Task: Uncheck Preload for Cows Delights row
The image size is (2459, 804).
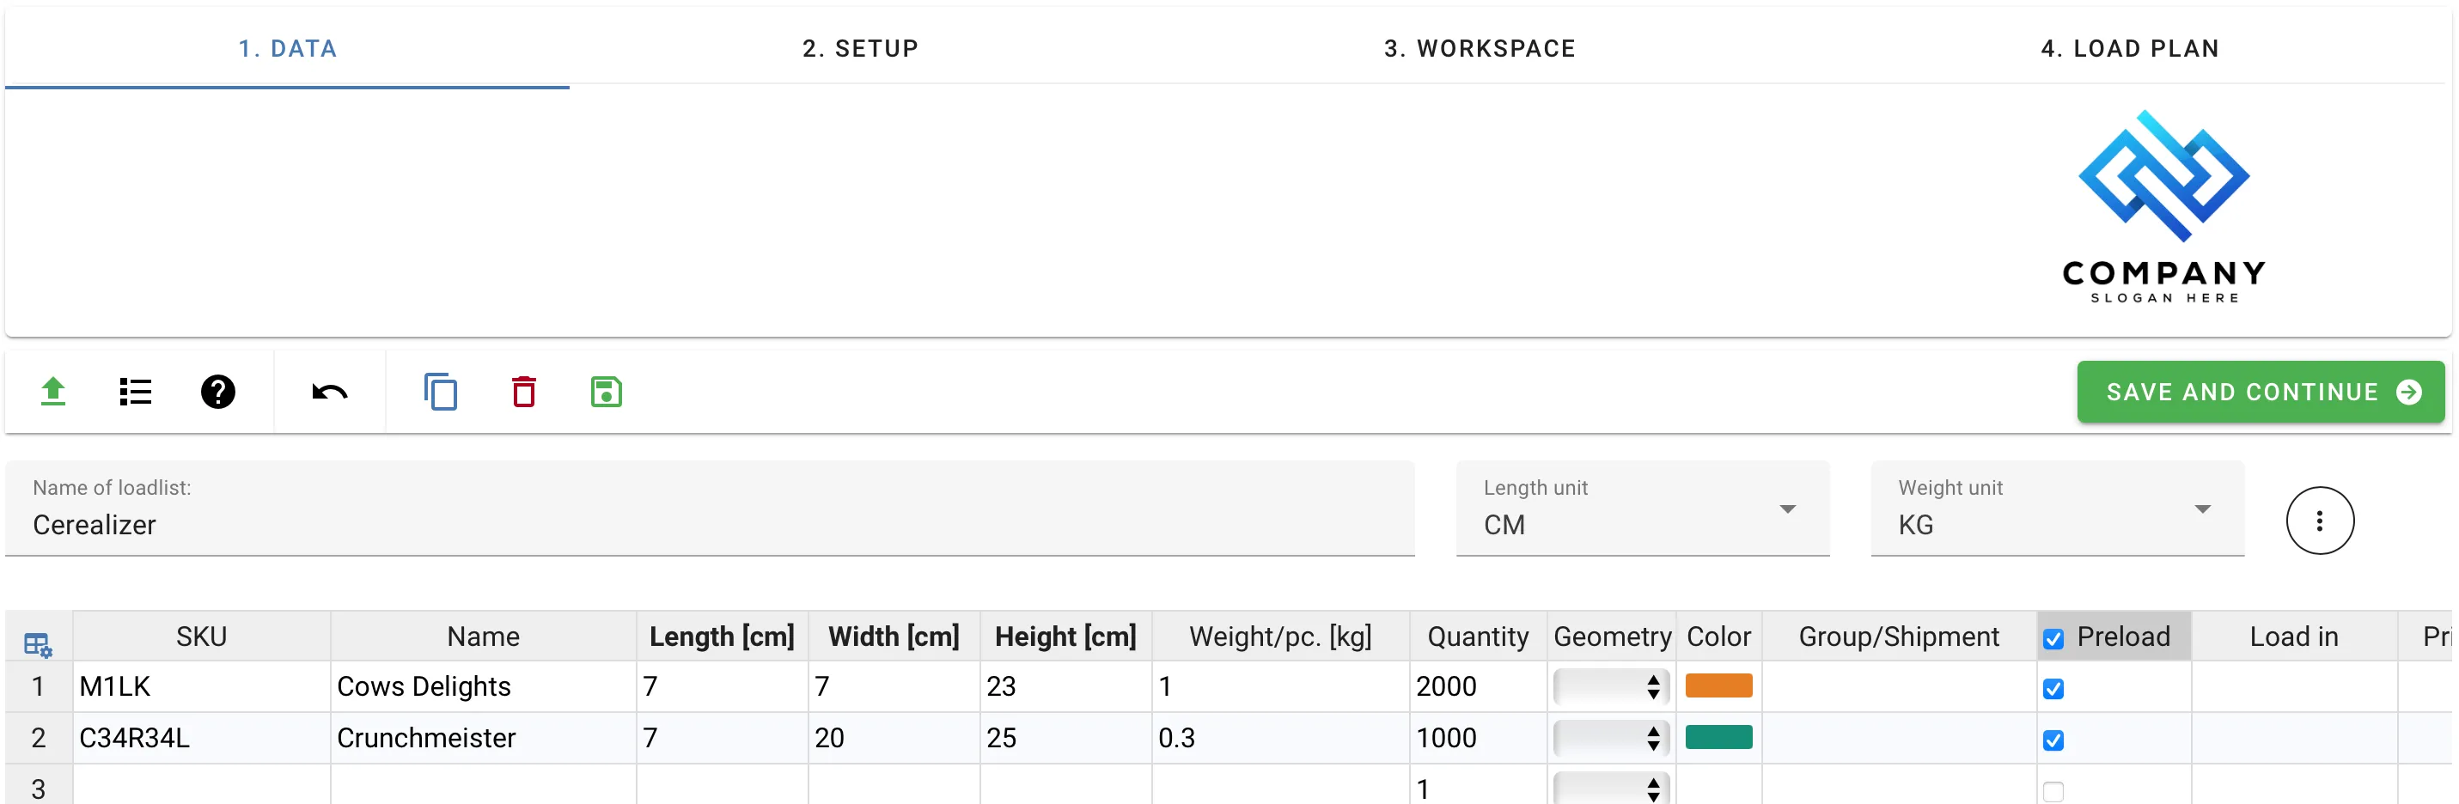Action: (2053, 688)
